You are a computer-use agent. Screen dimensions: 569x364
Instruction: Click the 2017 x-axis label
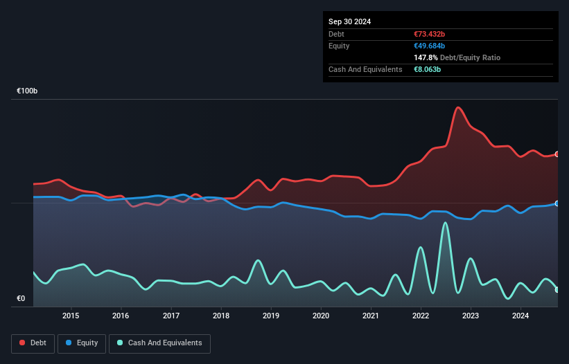(x=171, y=316)
